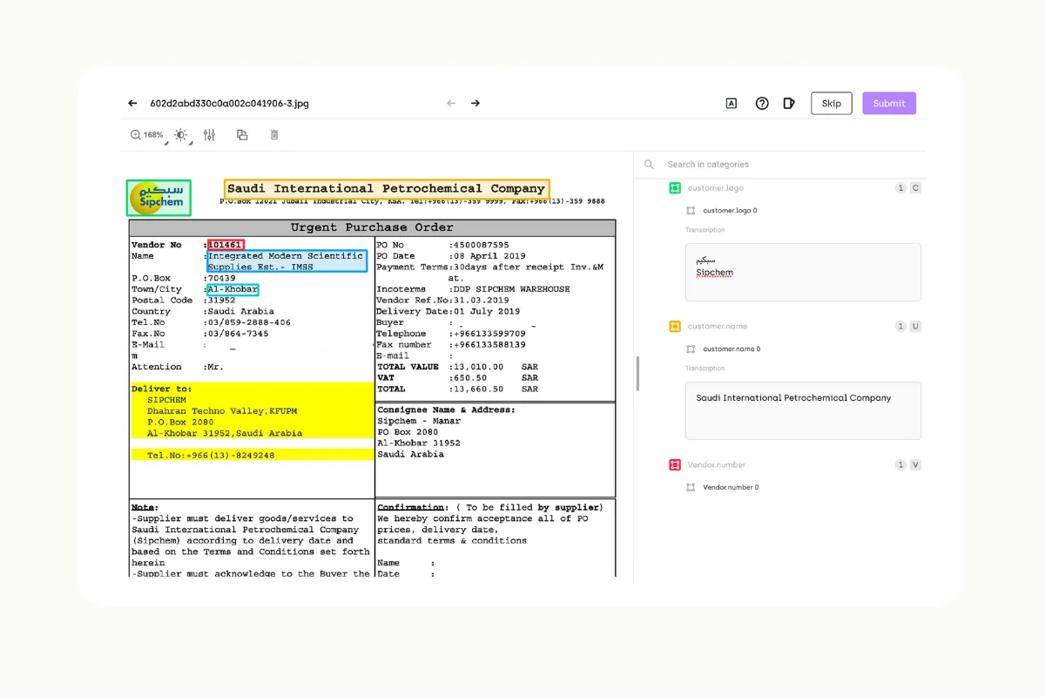Click the trash icon to delete annotation

pyautogui.click(x=274, y=135)
